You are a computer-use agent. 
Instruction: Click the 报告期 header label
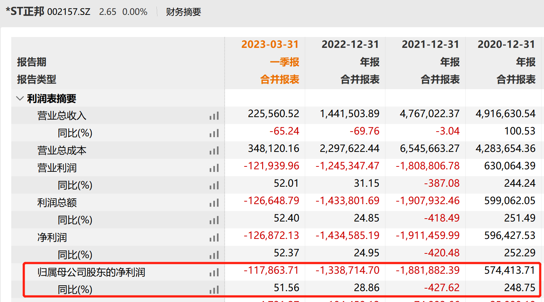32,62
